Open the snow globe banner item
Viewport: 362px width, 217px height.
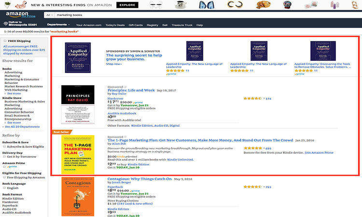(287, 5)
